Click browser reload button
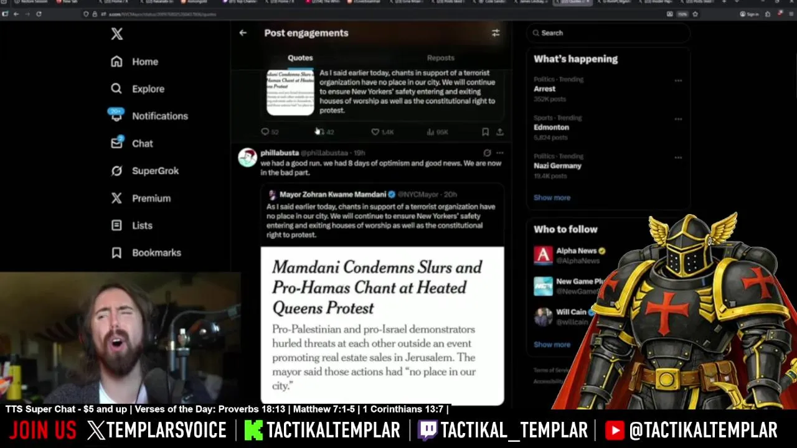This screenshot has height=448, width=797. coord(39,14)
